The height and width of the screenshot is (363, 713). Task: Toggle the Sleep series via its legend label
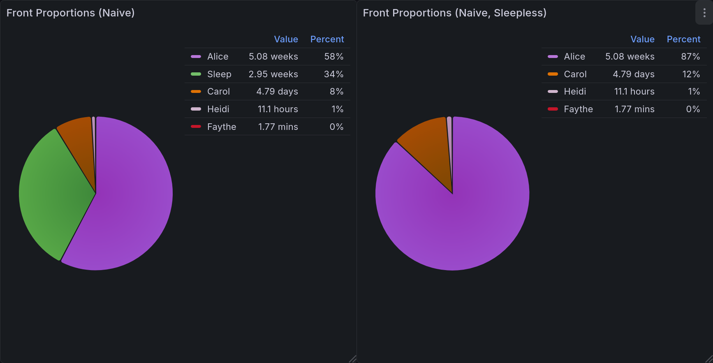pos(219,74)
